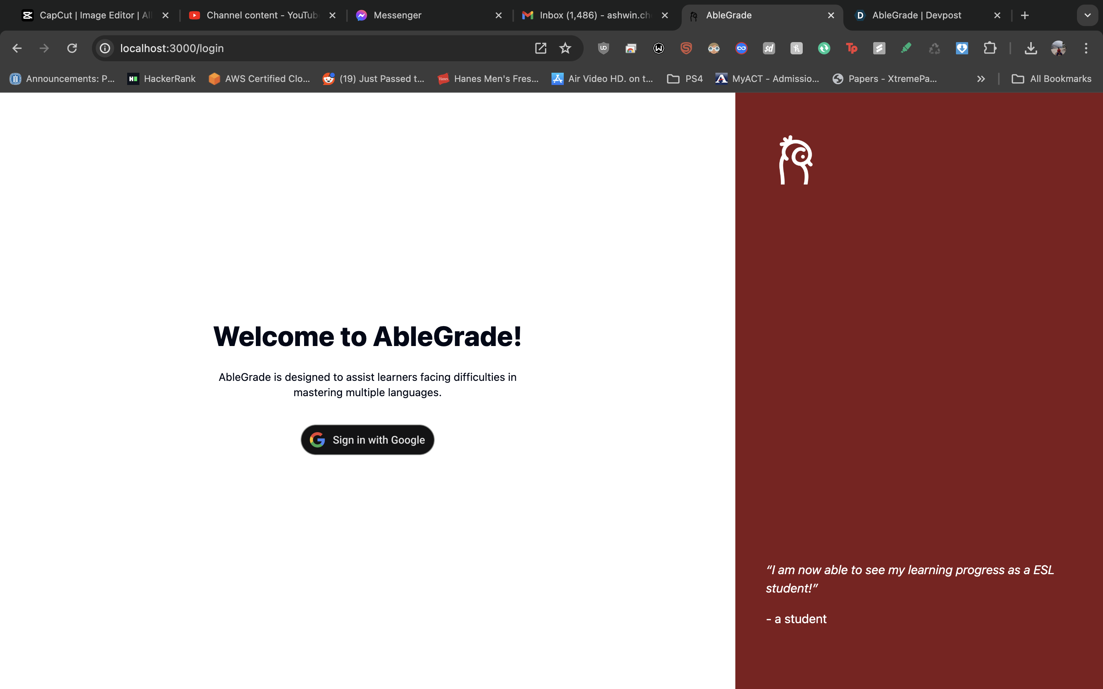
Task: Go back to previous page
Action: 17,48
